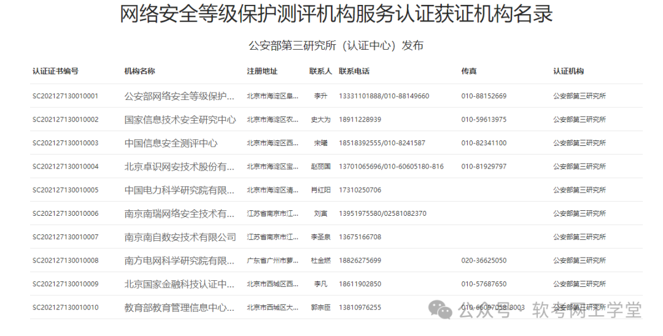Click subtitle 公安部第三研究所（认证中心）发布
This screenshot has width=663, height=336.
pyautogui.click(x=336, y=45)
